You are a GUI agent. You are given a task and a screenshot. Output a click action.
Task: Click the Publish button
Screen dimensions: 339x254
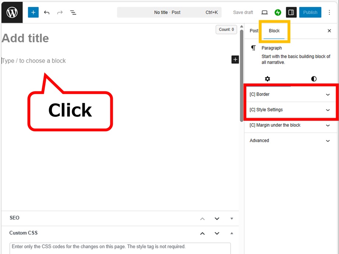pos(310,12)
